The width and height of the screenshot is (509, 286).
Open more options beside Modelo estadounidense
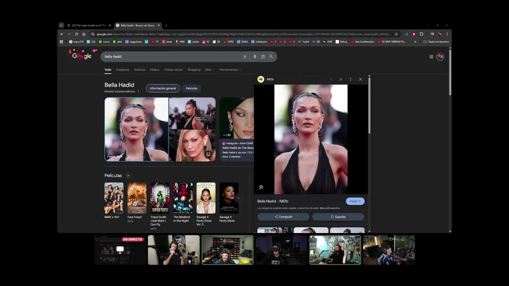[x=138, y=91]
